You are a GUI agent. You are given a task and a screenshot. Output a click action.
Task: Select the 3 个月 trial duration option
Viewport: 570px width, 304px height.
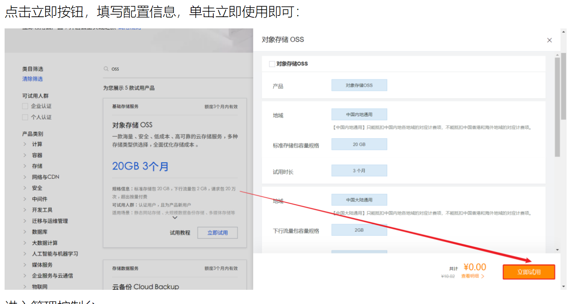(359, 171)
